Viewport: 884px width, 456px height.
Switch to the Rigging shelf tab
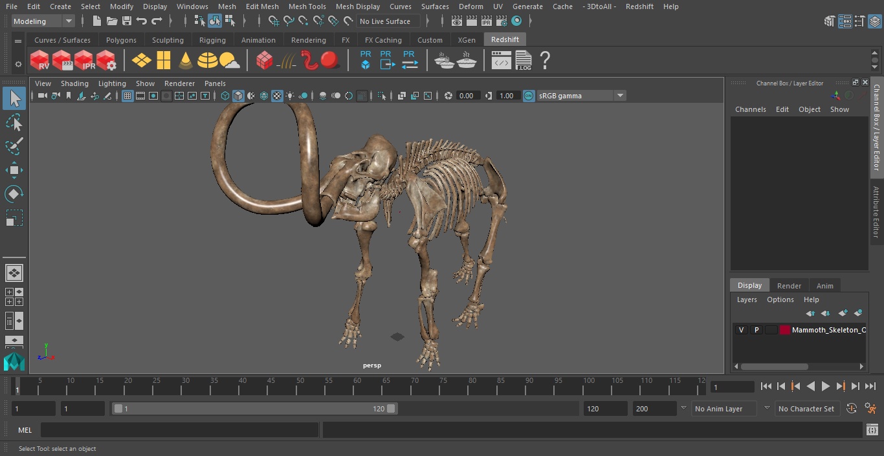tap(212, 40)
